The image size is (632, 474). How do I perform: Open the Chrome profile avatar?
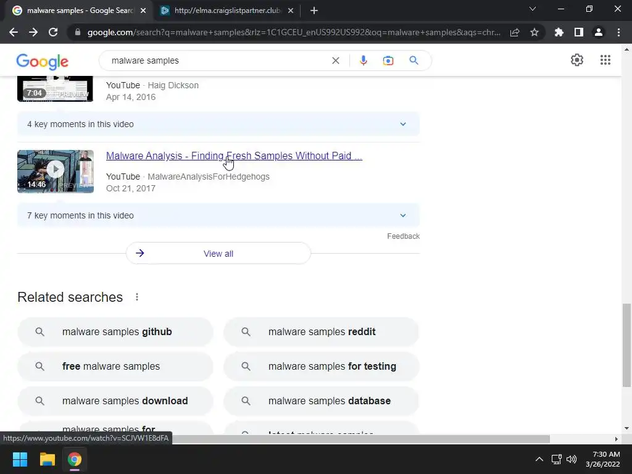(599, 32)
